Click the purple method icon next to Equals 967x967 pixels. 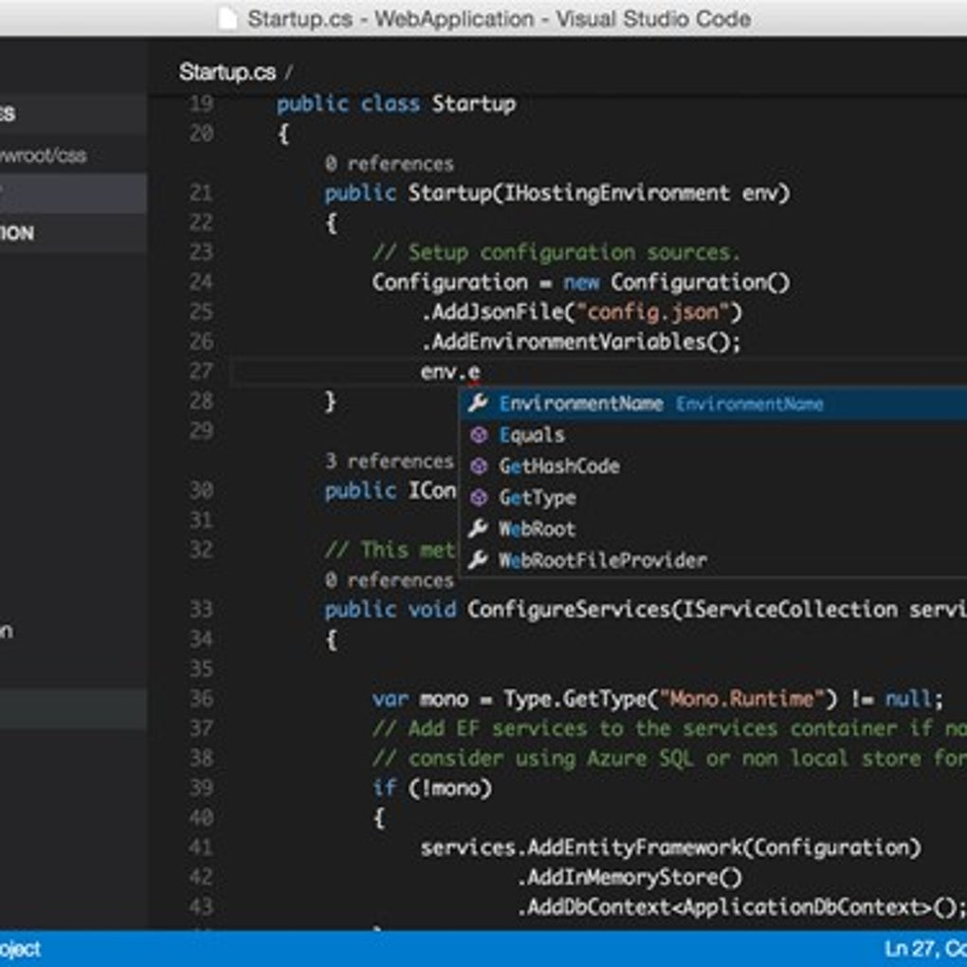[x=479, y=435]
